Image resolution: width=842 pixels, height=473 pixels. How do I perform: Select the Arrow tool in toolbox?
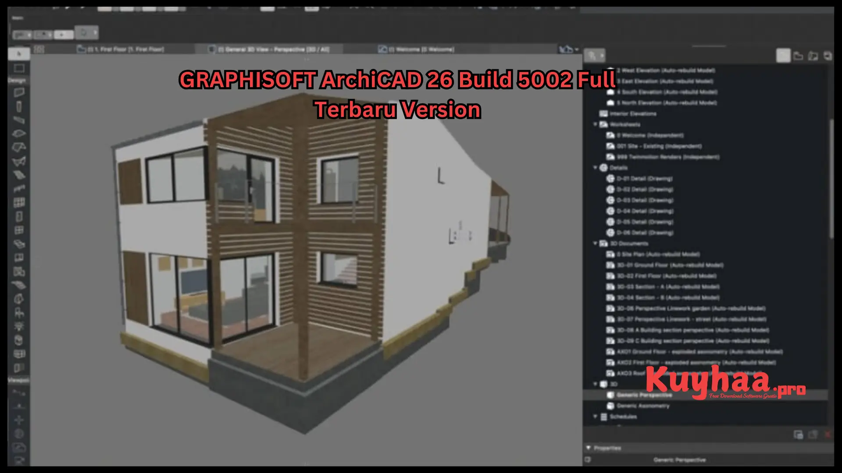[x=19, y=54]
